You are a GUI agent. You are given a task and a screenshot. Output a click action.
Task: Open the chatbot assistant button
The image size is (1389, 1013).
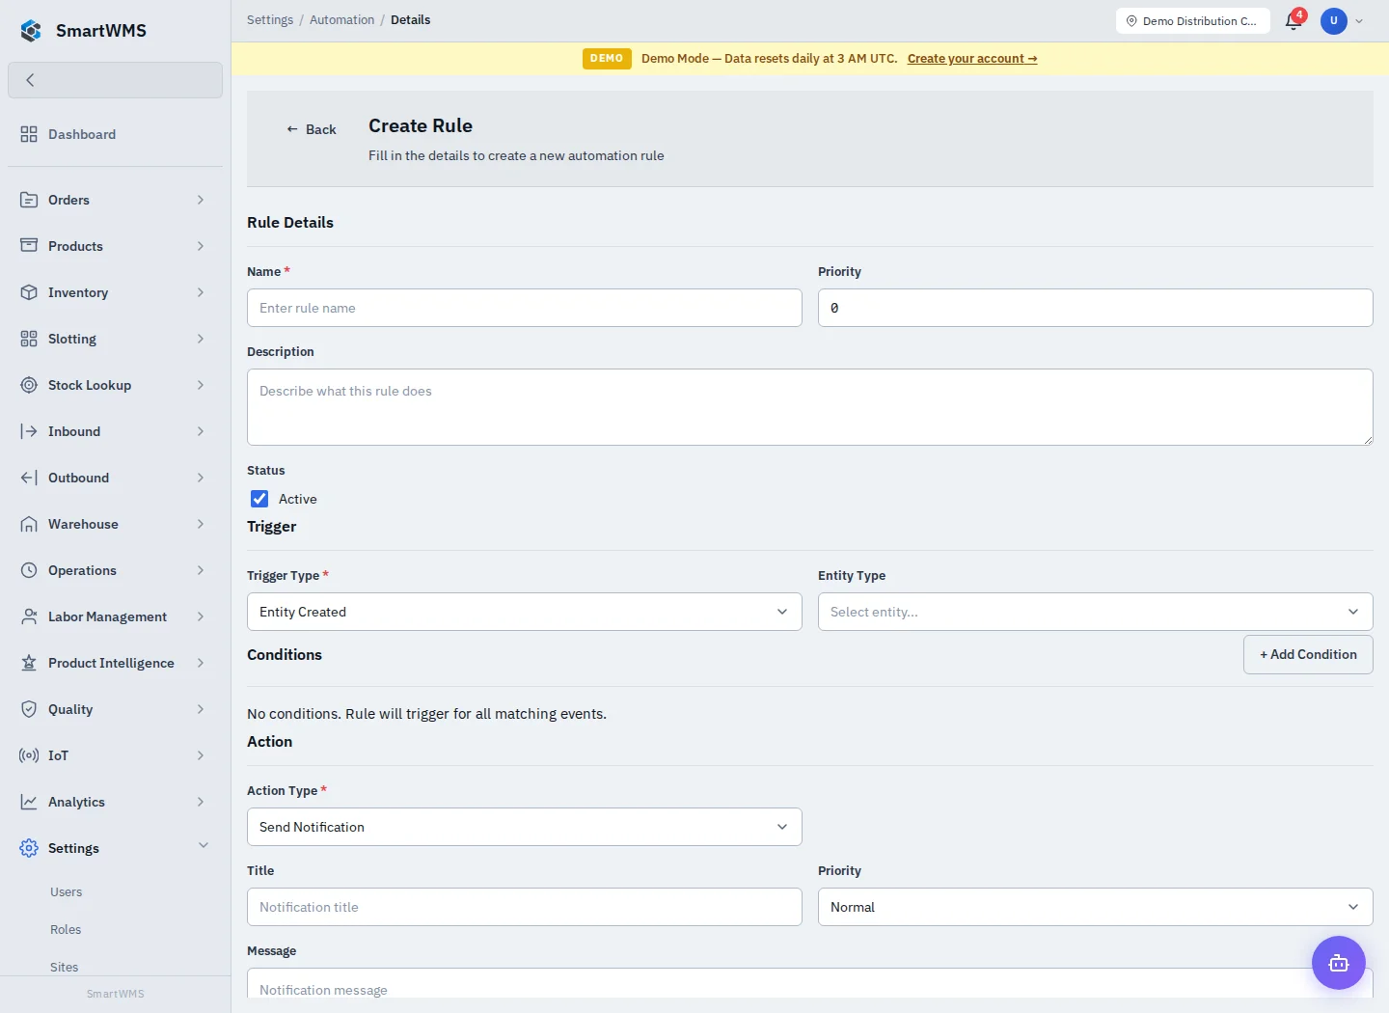click(1338, 963)
